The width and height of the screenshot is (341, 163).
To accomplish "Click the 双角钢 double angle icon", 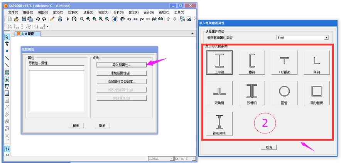I will click(219, 93).
